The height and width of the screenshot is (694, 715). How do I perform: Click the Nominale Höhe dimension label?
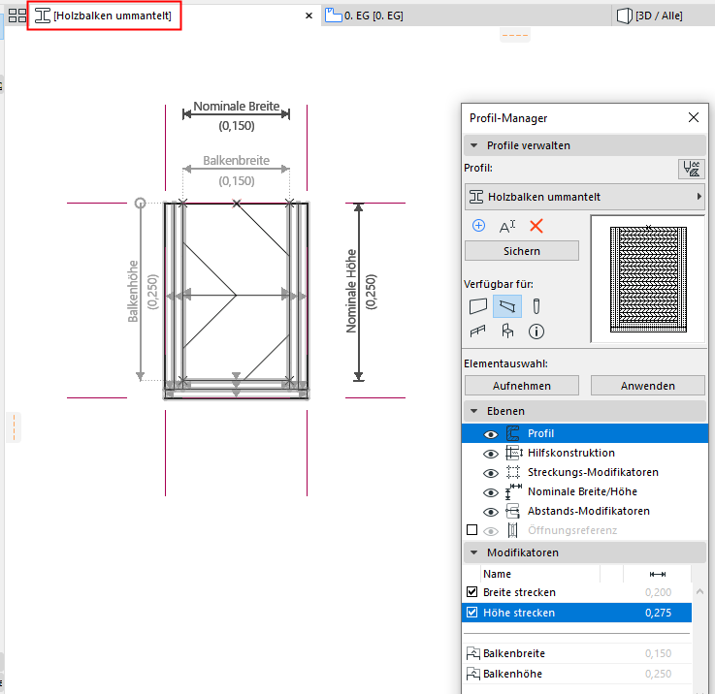350,291
